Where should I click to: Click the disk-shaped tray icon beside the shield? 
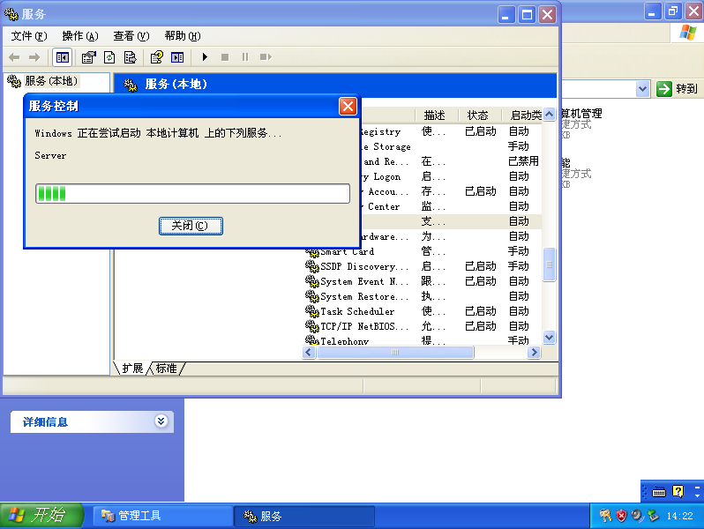[637, 516]
